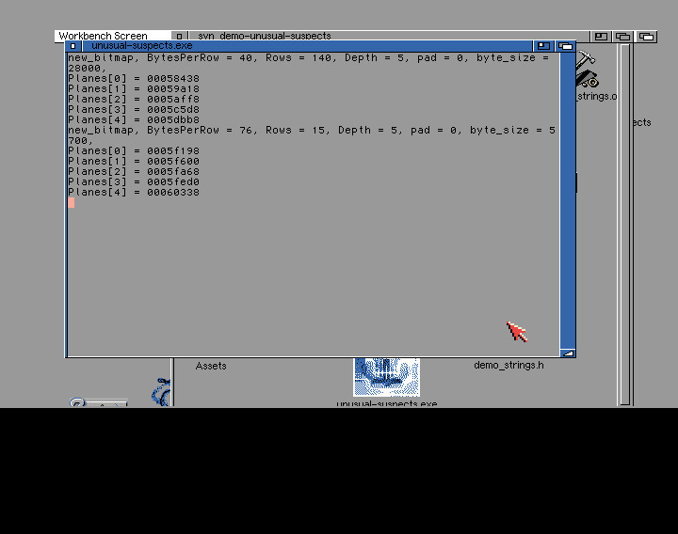Click the unusual-suspects.exe console title bar
Viewport: 678px width, 534px height.
coord(307,46)
